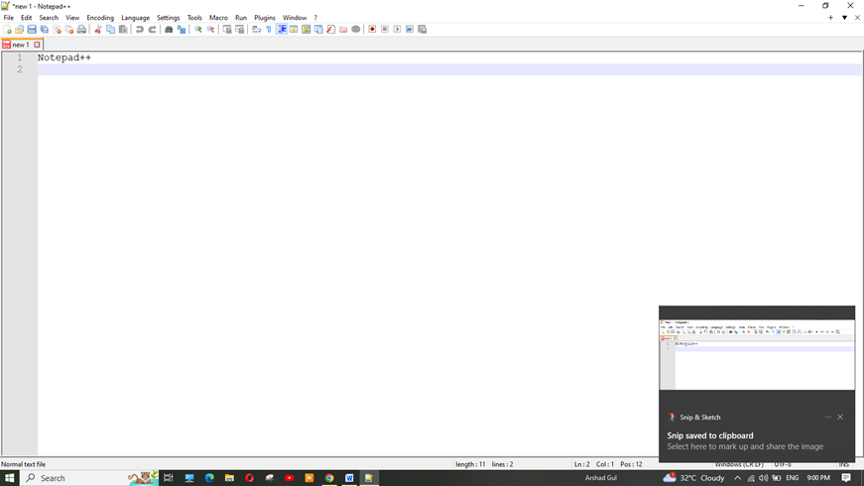This screenshot has height=486, width=864.
Task: Open the Edit menu
Action: tap(27, 18)
